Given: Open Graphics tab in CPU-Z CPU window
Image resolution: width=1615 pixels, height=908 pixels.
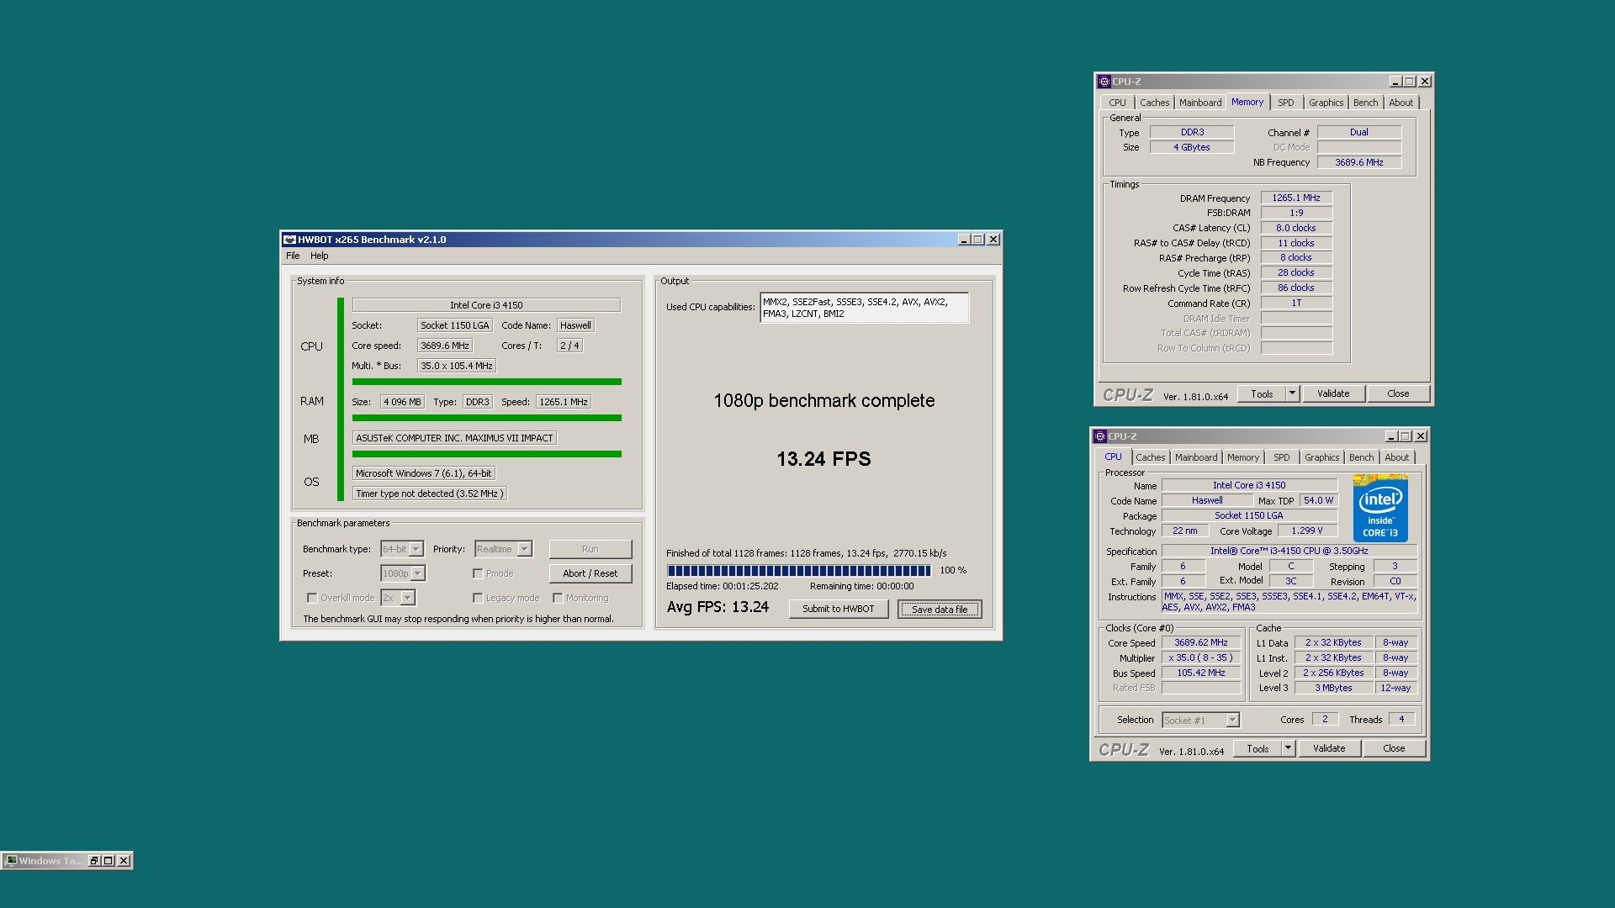Looking at the screenshot, I should point(1322,457).
